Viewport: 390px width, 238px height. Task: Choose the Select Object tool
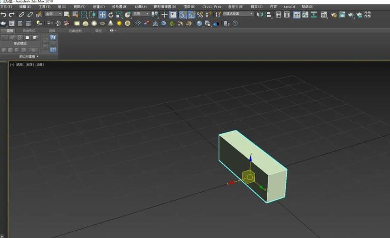(x=67, y=15)
